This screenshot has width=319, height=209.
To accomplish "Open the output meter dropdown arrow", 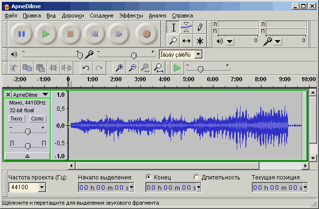I will click(230, 42).
